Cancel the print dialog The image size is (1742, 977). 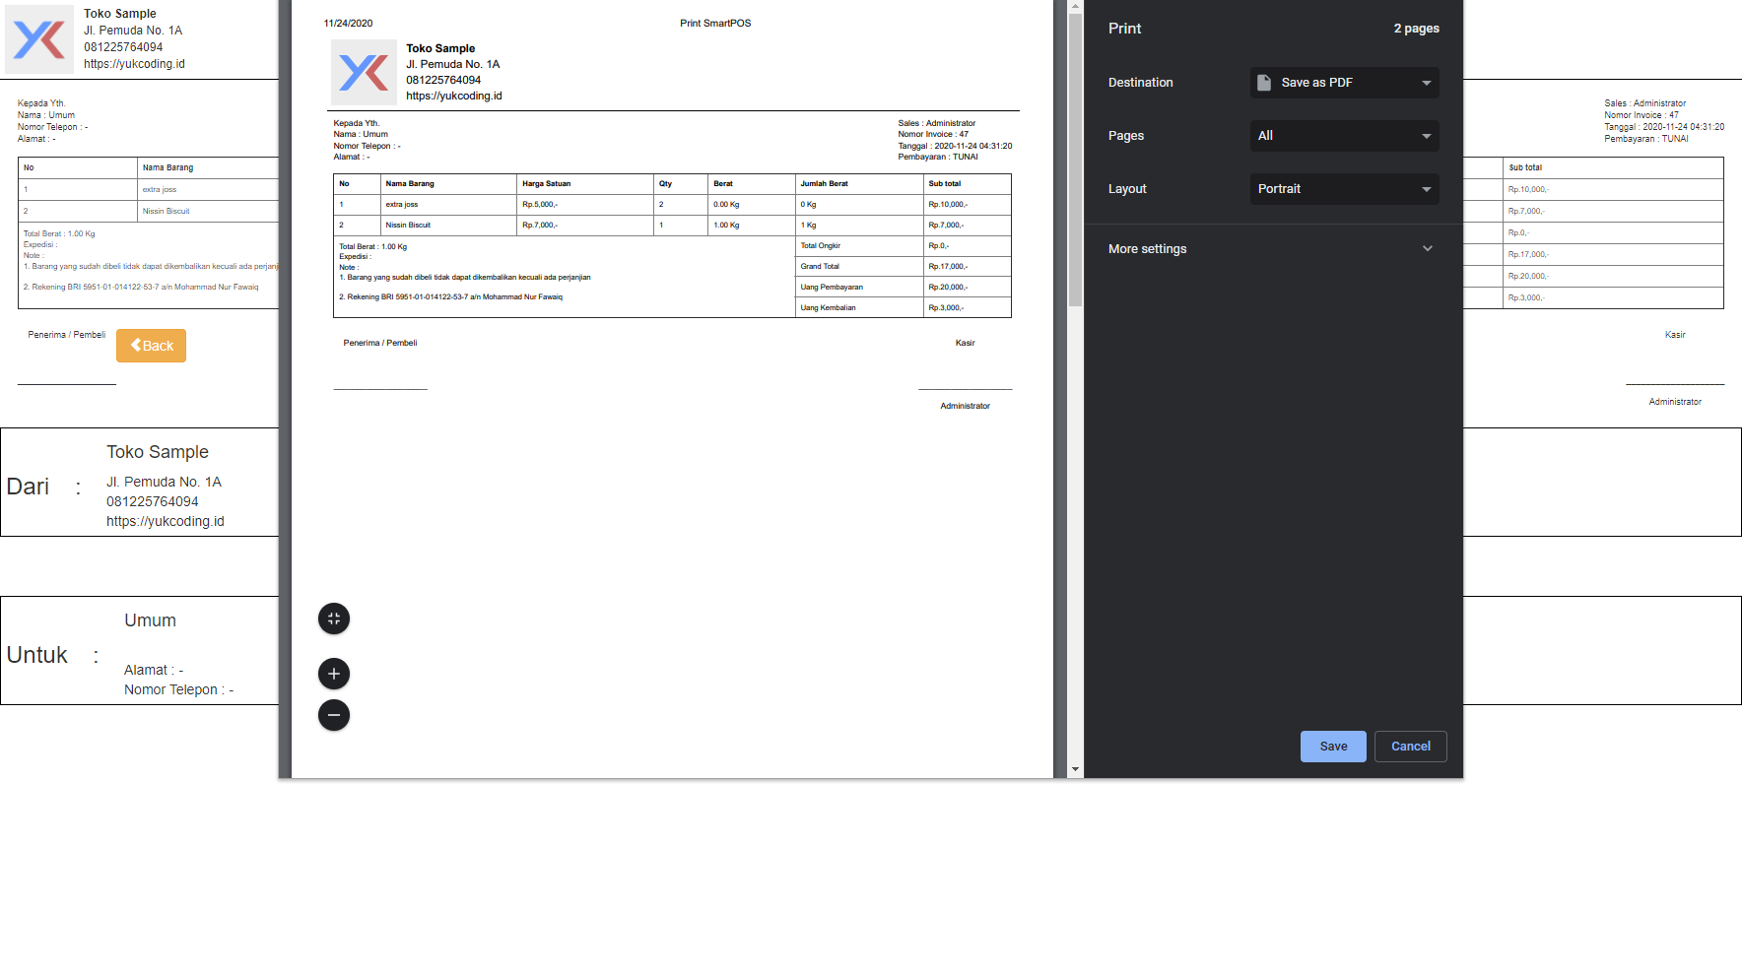[x=1411, y=747]
